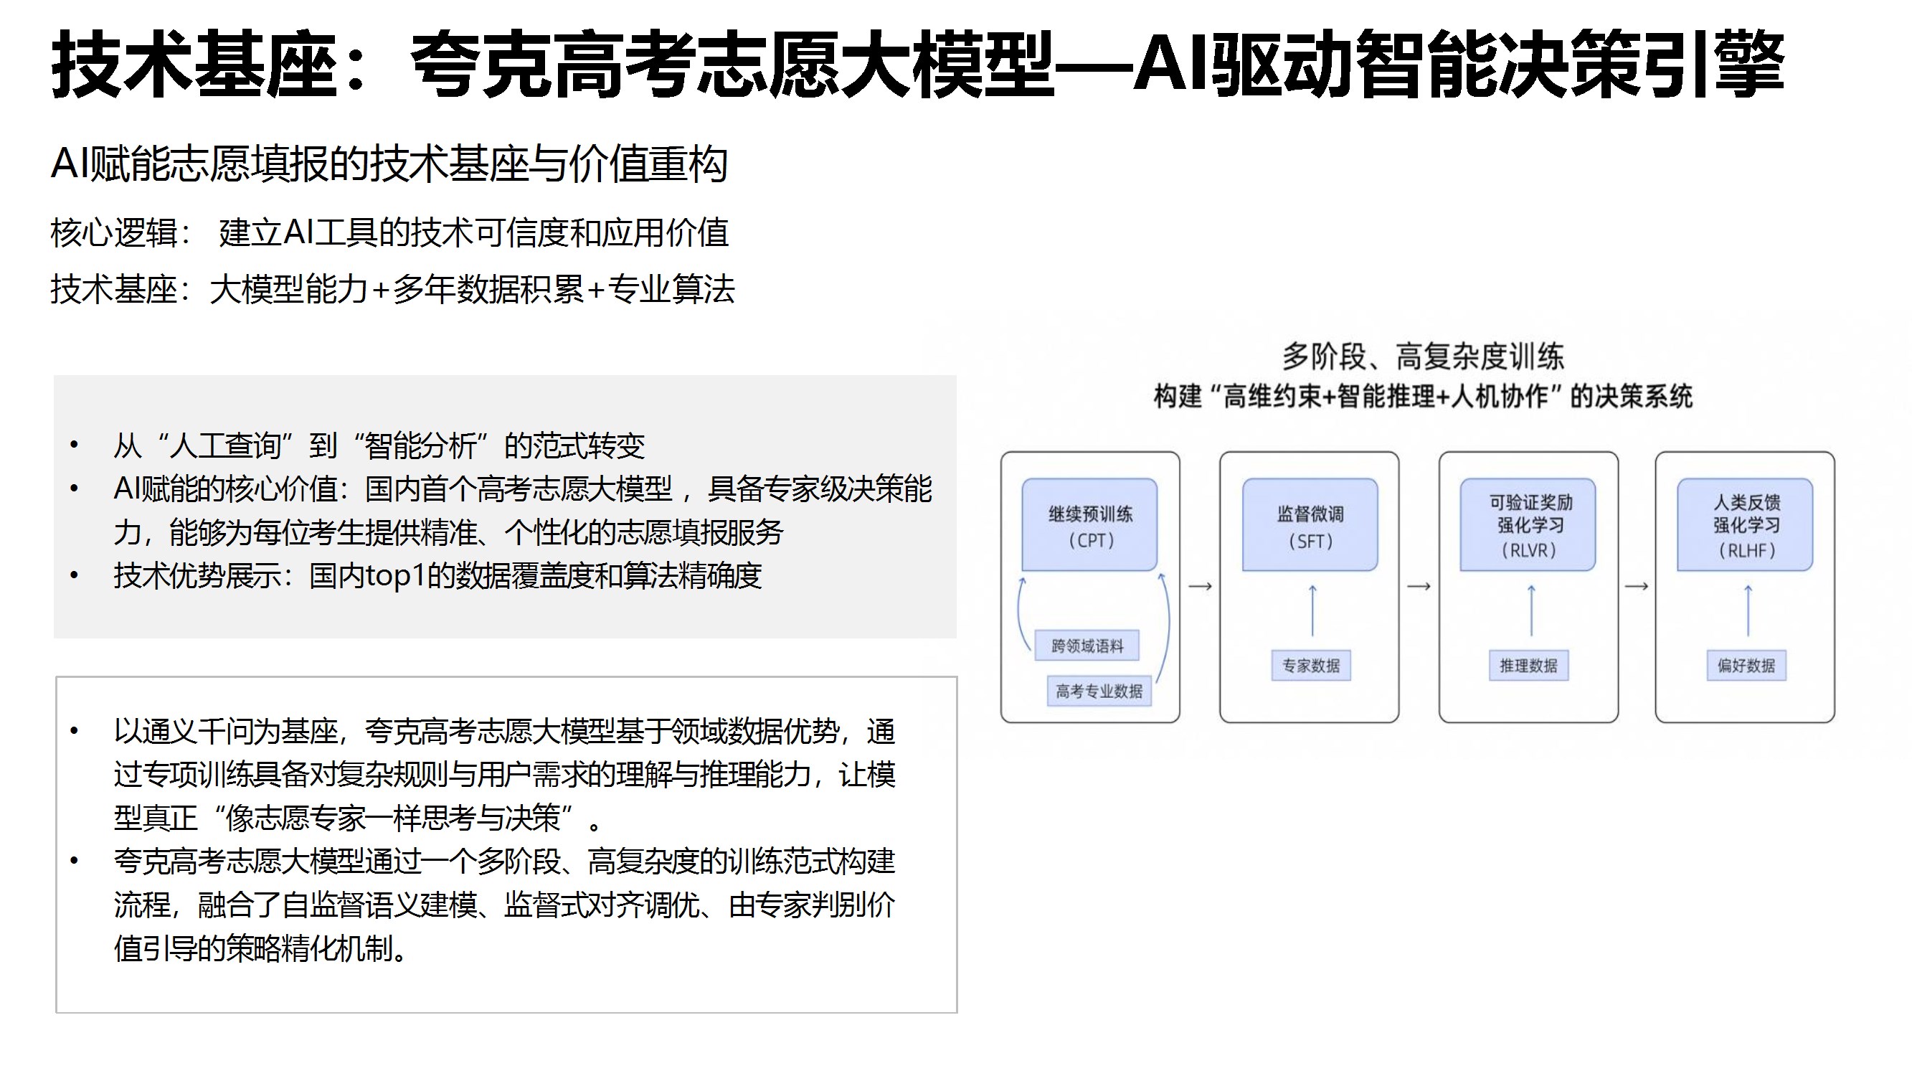
Task: Click the arrow between CPT and SFT panels
Action: click(x=1200, y=587)
